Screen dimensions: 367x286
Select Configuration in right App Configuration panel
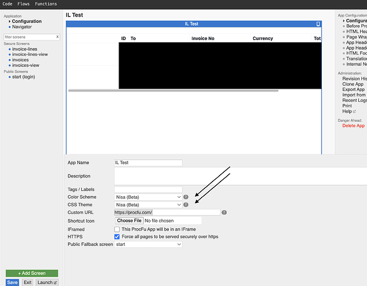(357, 21)
